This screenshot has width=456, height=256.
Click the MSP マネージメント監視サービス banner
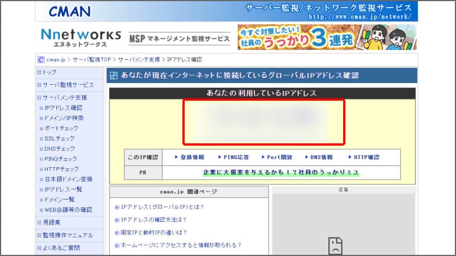(x=180, y=39)
